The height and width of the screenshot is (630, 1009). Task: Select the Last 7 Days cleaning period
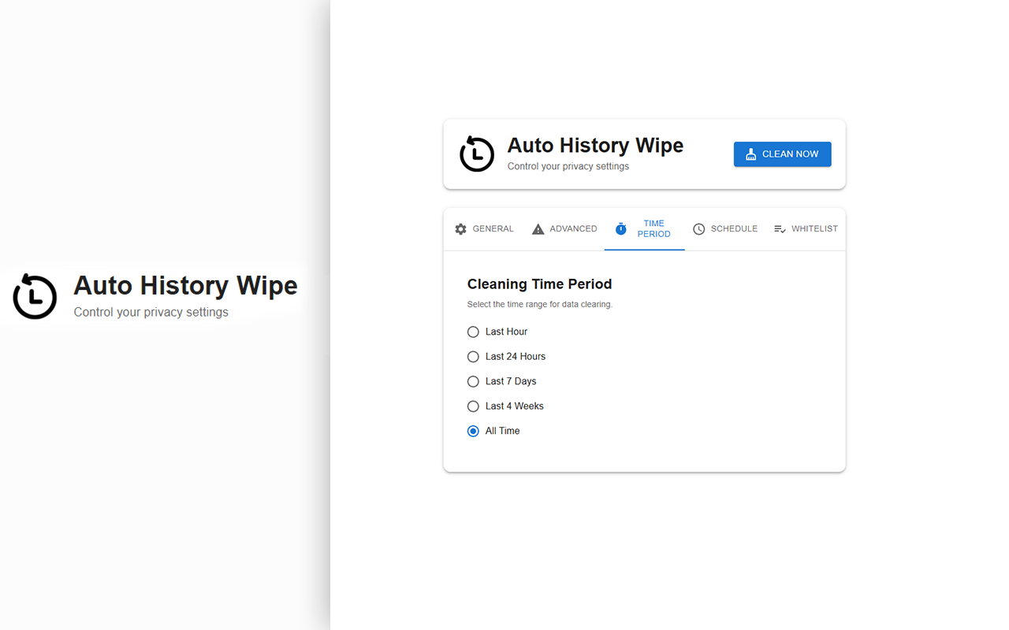pos(473,381)
